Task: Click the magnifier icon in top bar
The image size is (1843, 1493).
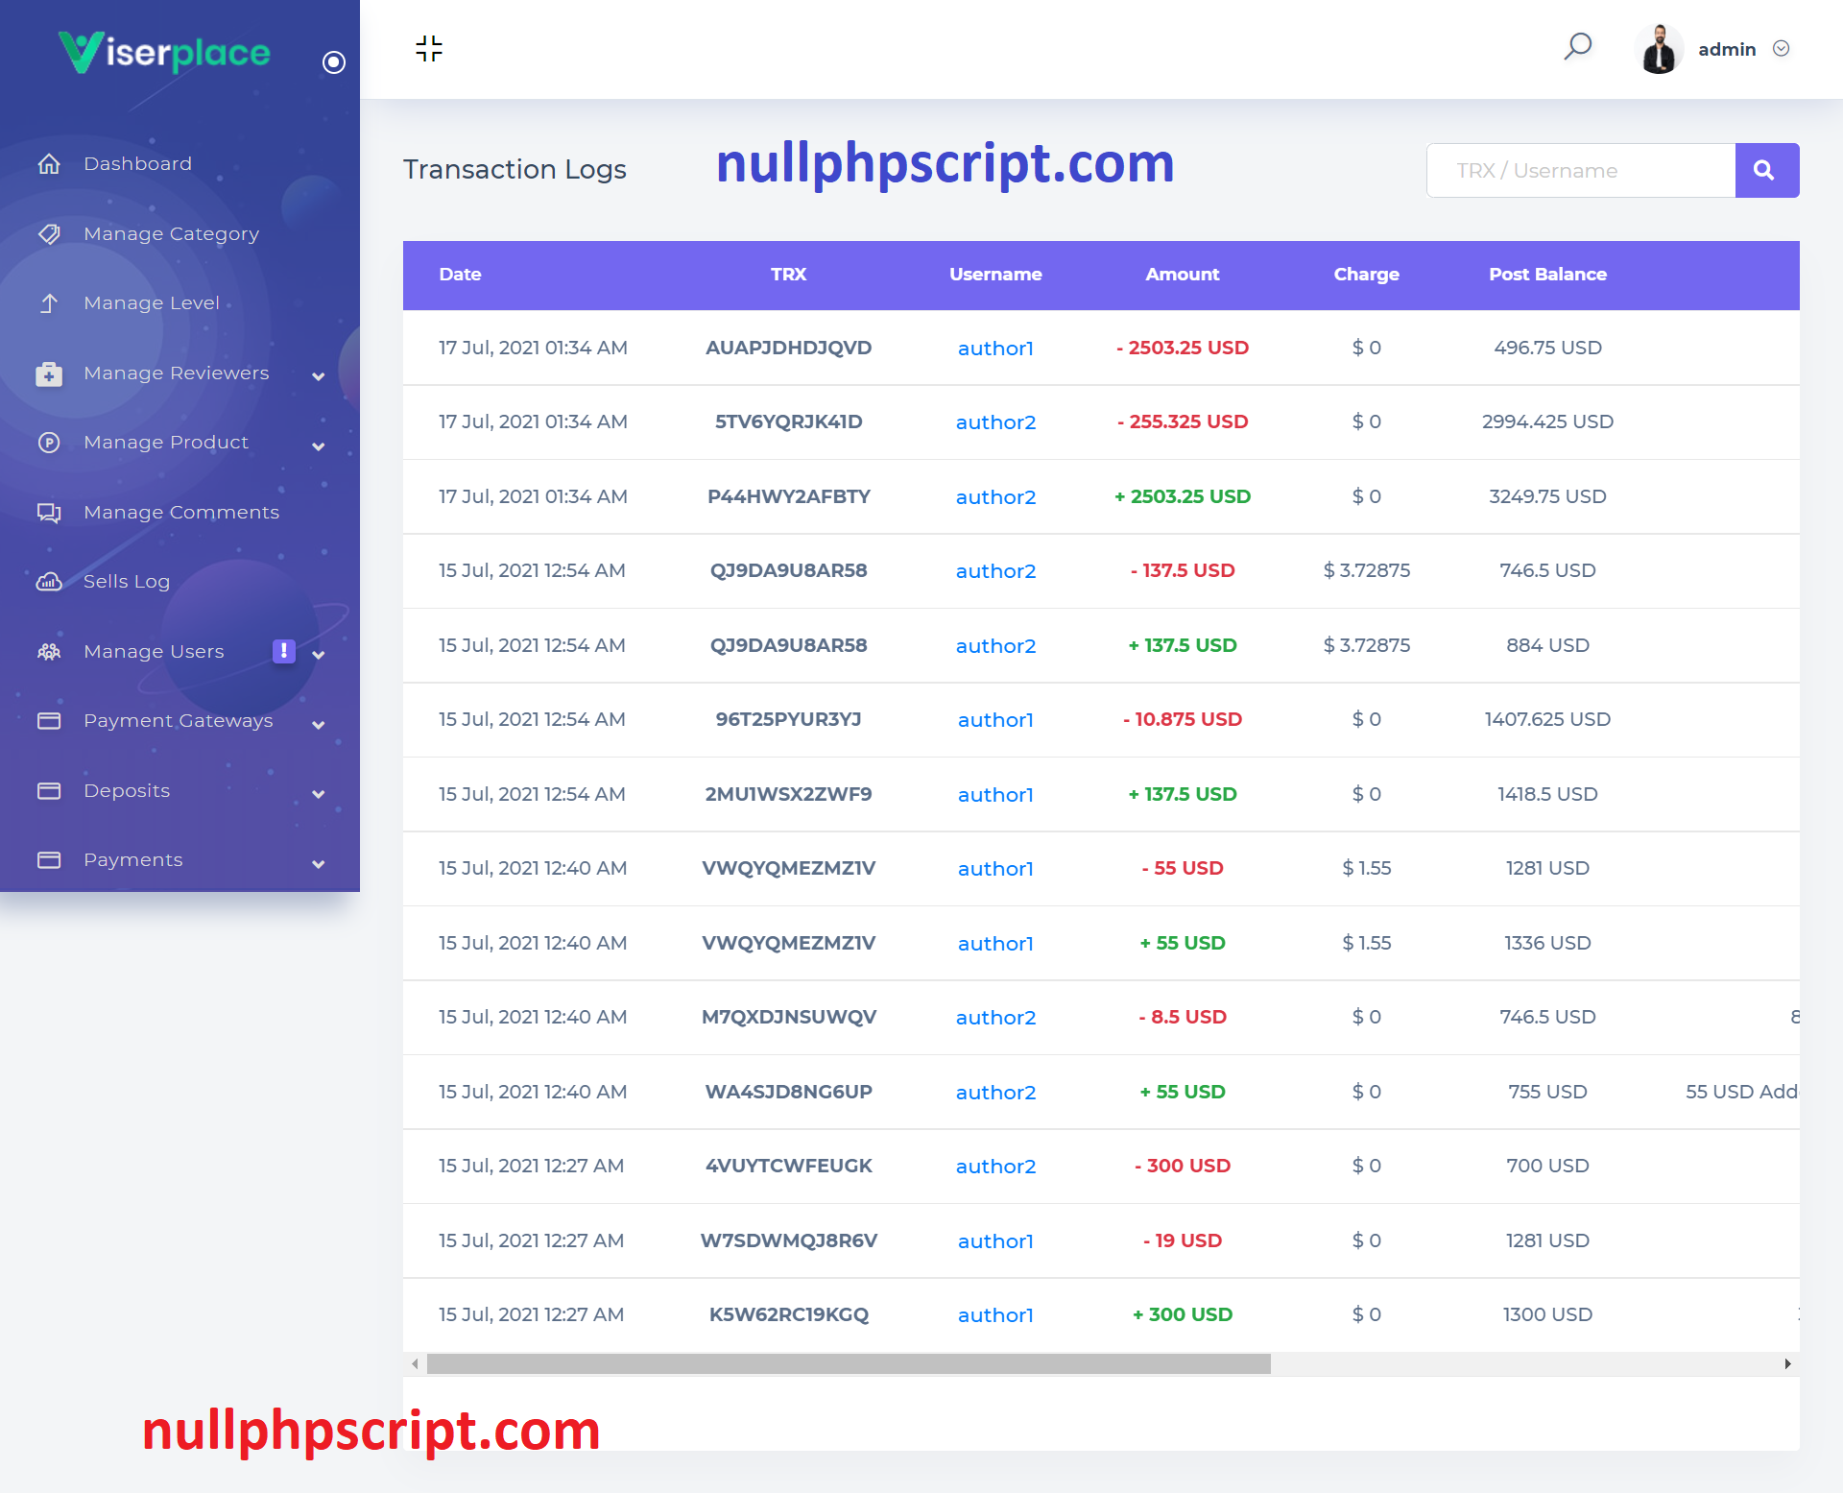Action: 1577,46
